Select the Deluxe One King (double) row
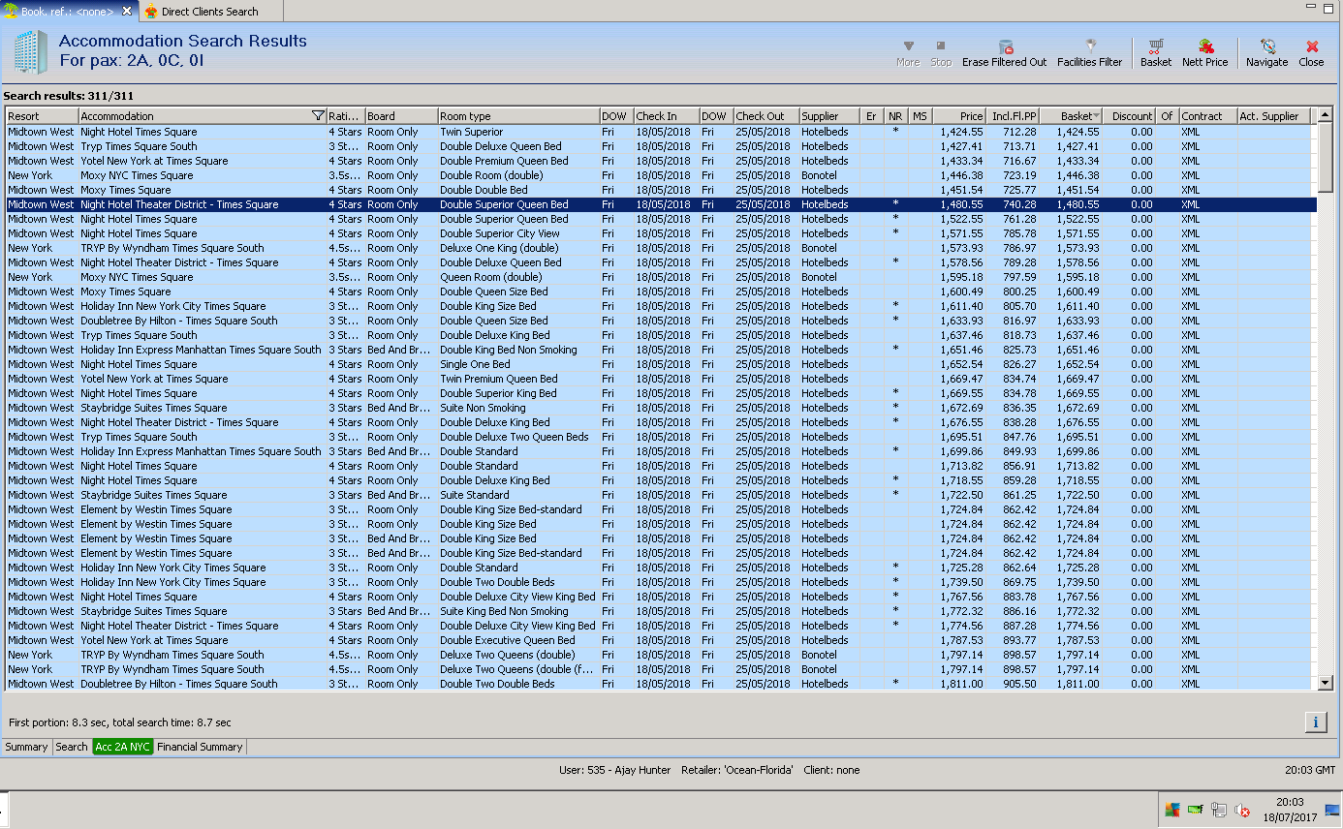Image resolution: width=1343 pixels, height=829 pixels. pyautogui.click(x=661, y=248)
